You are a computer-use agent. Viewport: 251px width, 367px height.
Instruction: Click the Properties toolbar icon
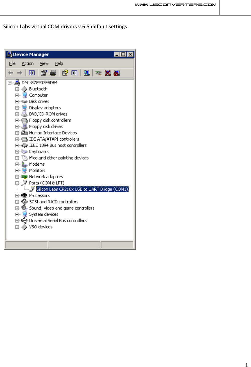pos(44,73)
